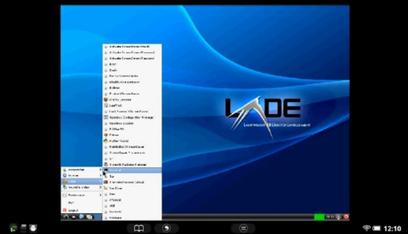Click the Logout menu entry
The height and width of the screenshot is (234, 408).
82,210
